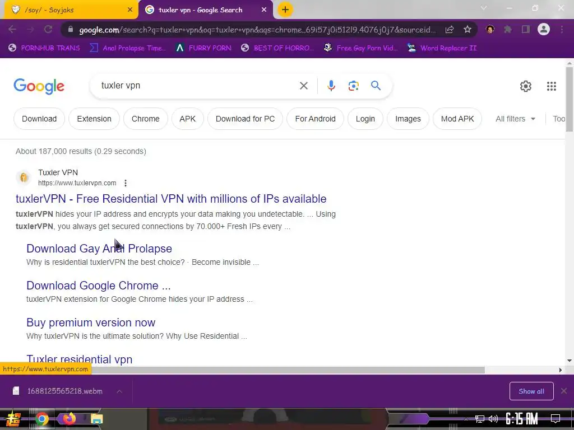Open network settings in system tray
Screen dimensions: 574x430
480,419
